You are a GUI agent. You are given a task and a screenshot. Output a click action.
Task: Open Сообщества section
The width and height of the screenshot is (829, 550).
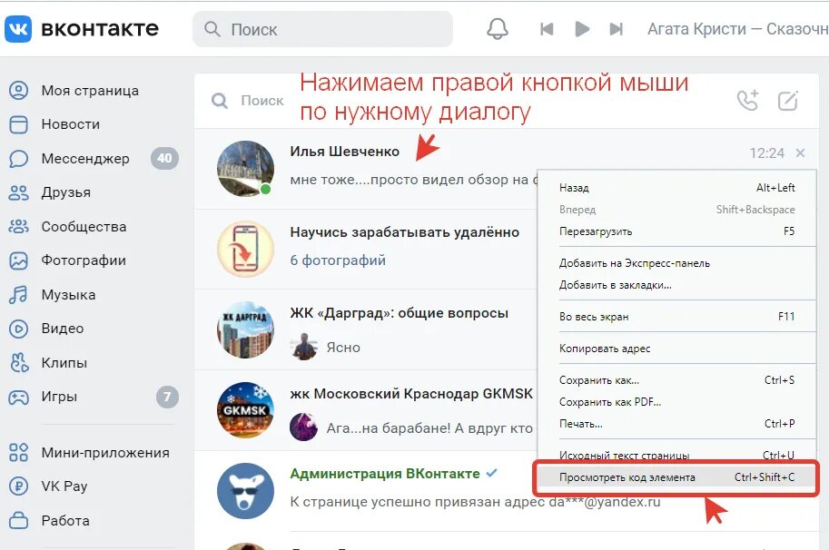tap(84, 227)
